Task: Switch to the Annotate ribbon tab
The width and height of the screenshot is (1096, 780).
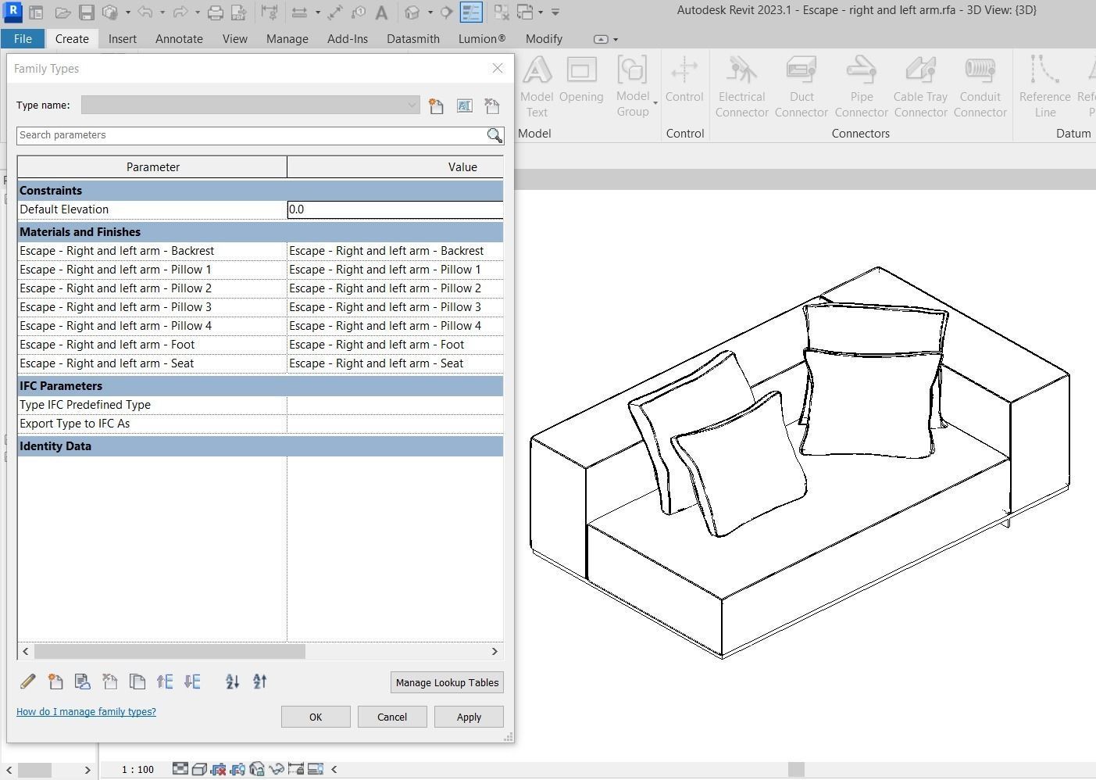Action: 179,39
